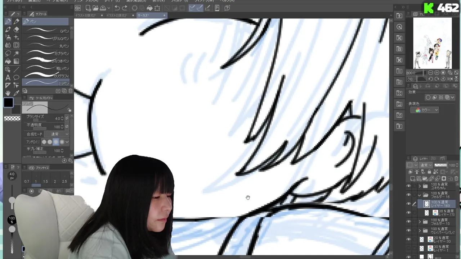461x259 pixels.
Task: Hide レイヤー 170
Action: 408,213
